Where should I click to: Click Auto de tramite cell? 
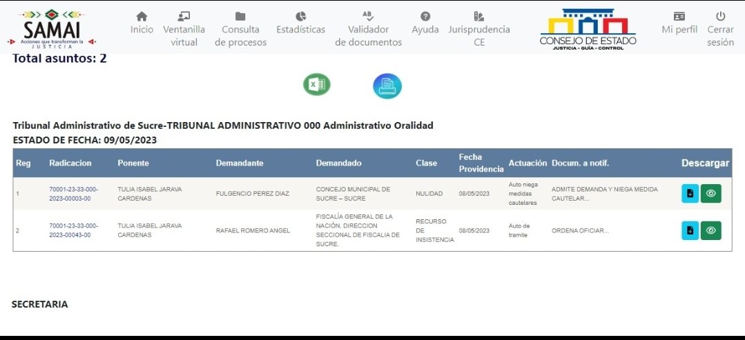pos(519,230)
